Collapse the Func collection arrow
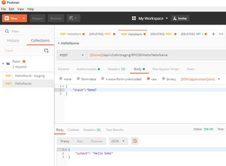The image size is (226, 166). (x=3, y=63)
